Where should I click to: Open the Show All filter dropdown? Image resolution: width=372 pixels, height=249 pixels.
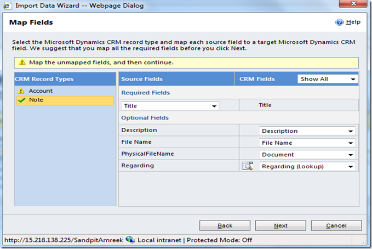(328, 79)
